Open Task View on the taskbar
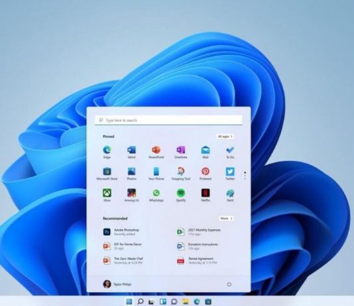Viewport: 354px width, 306px height. point(151,302)
